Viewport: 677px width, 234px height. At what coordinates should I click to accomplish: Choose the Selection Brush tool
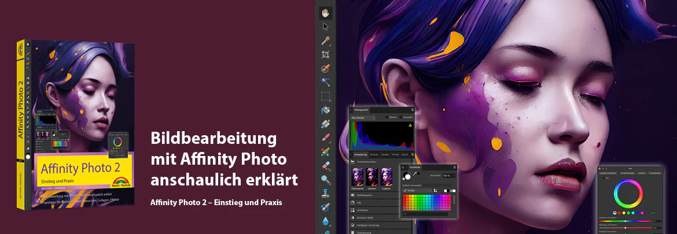pos(326,69)
